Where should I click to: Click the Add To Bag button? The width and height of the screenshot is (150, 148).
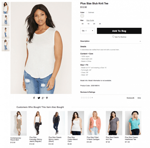tap(119, 31)
